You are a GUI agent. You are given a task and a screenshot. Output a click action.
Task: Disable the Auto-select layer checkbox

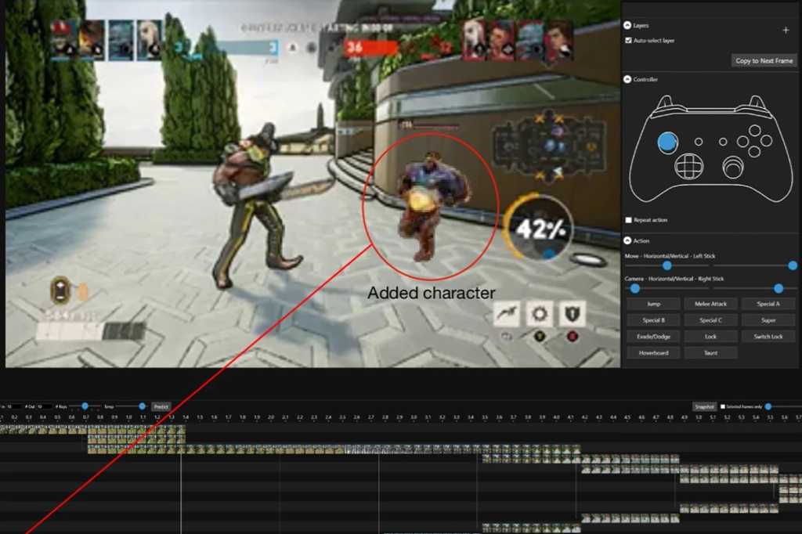pos(629,40)
